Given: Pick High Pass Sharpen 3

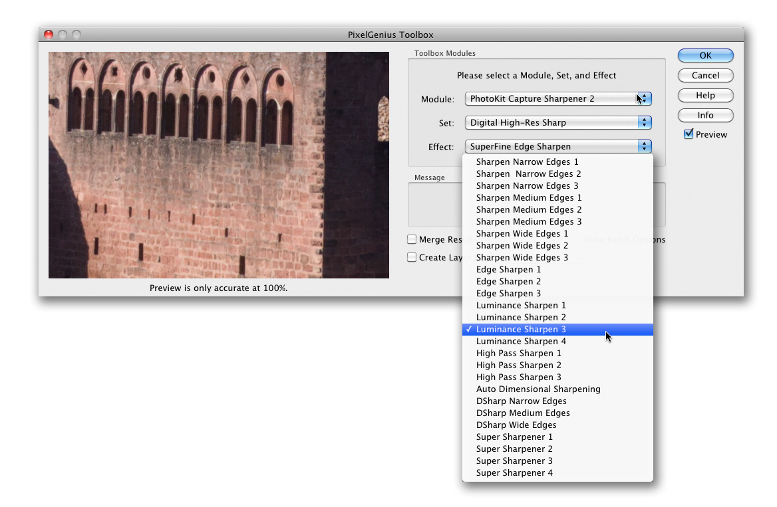Looking at the screenshot, I should (557, 377).
